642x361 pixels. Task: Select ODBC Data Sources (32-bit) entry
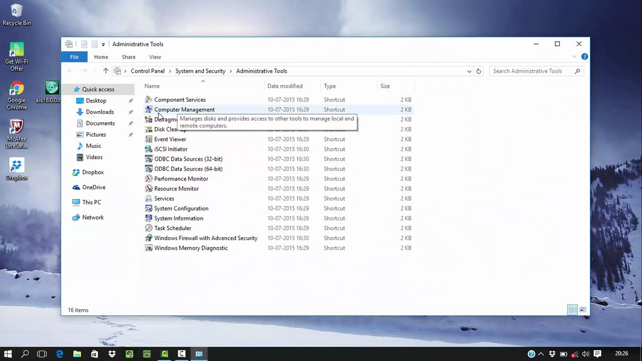click(x=188, y=159)
